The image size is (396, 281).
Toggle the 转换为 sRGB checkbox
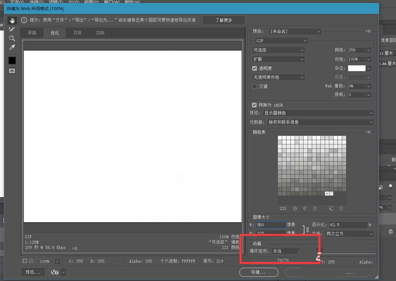(254, 105)
